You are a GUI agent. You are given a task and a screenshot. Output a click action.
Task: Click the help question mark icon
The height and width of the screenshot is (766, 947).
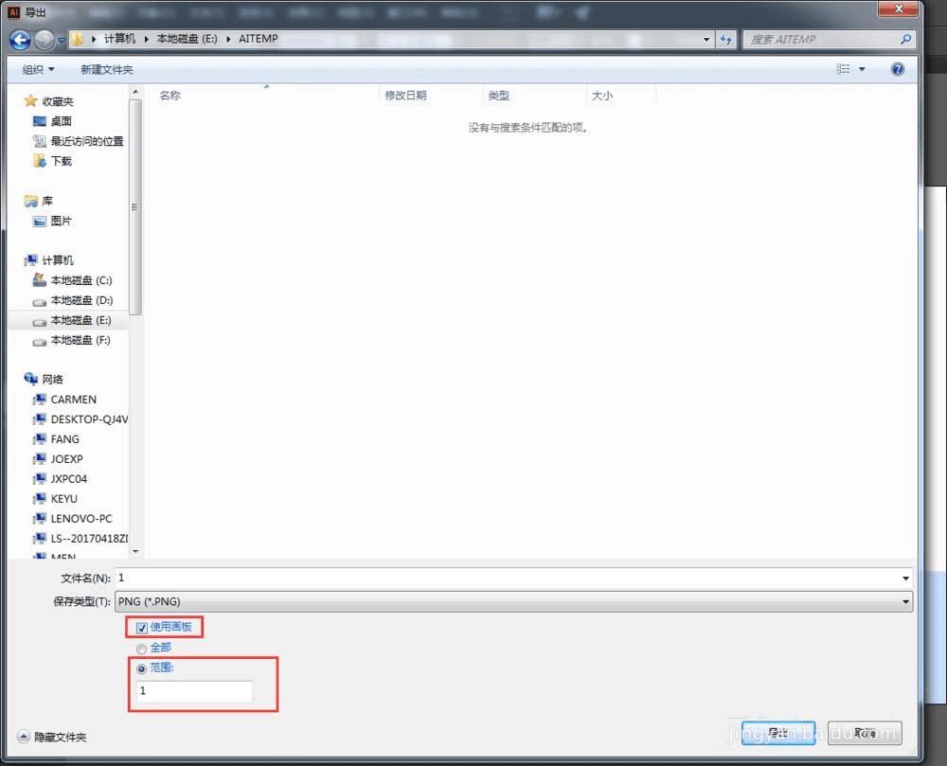[x=898, y=69]
